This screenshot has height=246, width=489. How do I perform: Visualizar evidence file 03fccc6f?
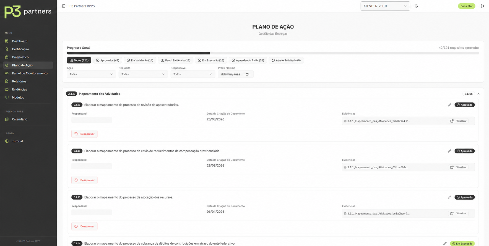pos(459,167)
